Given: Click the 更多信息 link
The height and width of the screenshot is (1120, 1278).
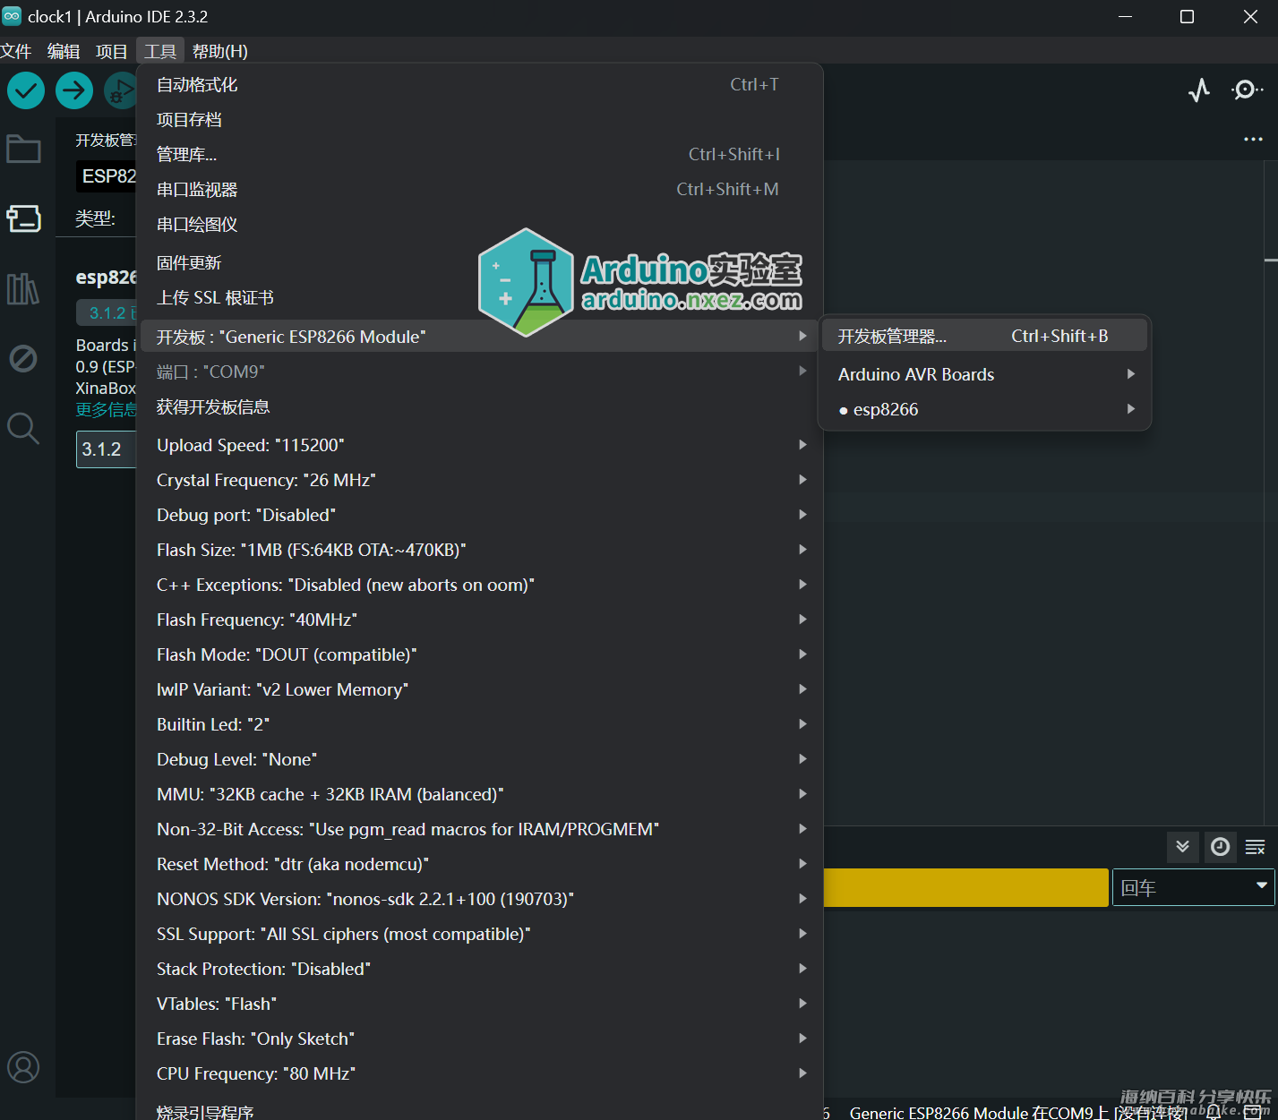Looking at the screenshot, I should pyautogui.click(x=106, y=410).
